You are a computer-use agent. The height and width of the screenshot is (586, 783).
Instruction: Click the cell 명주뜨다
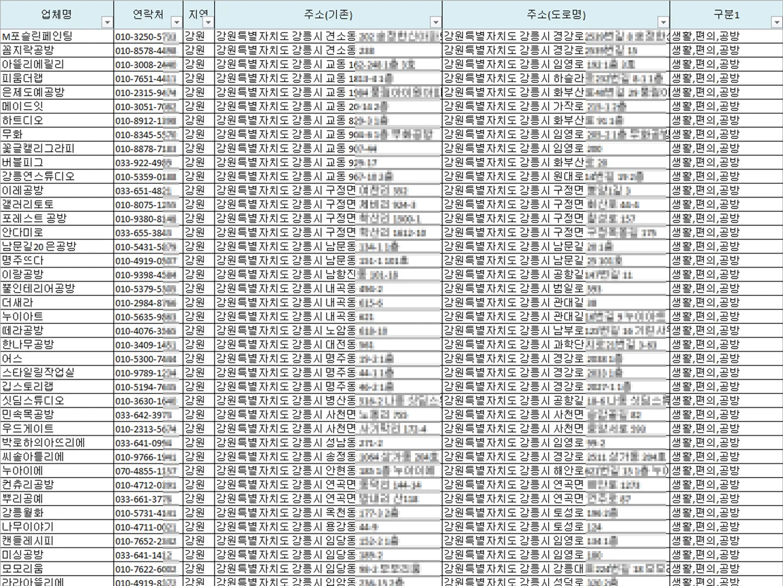click(x=57, y=260)
